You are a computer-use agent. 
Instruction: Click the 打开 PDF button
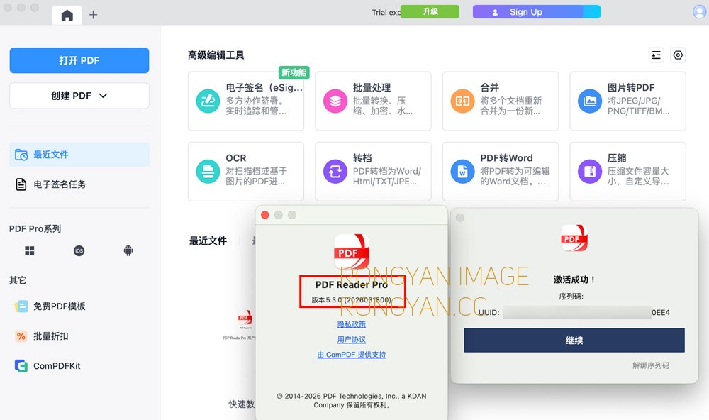pos(79,60)
